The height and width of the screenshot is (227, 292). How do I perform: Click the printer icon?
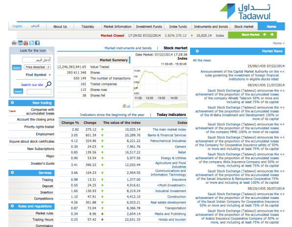(x=14, y=43)
